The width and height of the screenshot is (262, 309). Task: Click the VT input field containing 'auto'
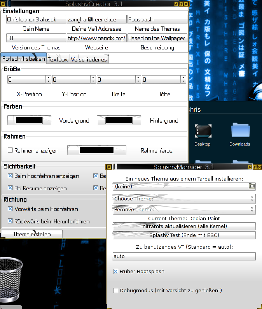(x=184, y=256)
